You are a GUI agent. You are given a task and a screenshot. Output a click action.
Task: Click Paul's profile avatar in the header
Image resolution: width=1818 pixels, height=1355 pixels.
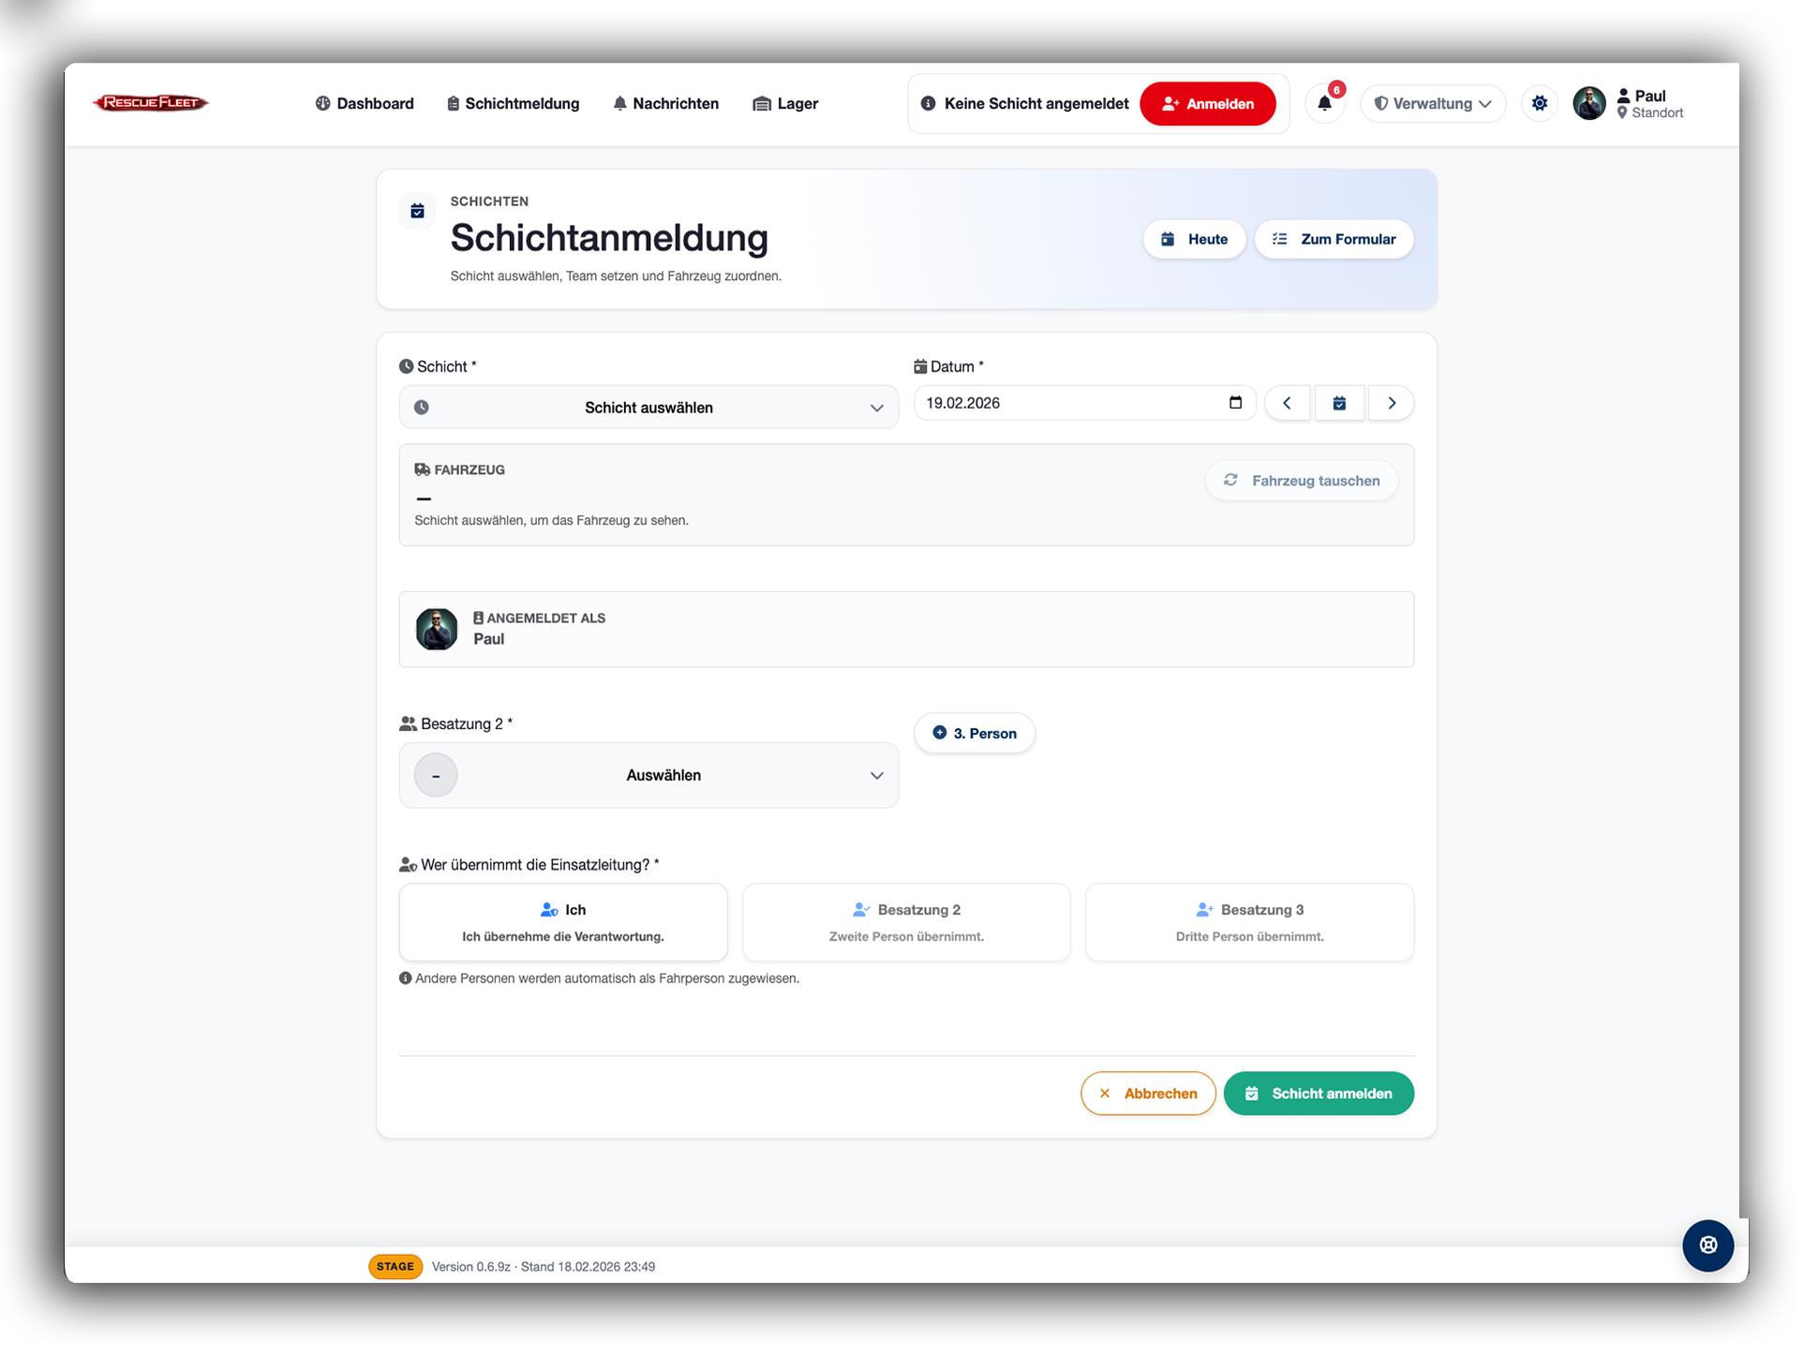click(x=1589, y=103)
